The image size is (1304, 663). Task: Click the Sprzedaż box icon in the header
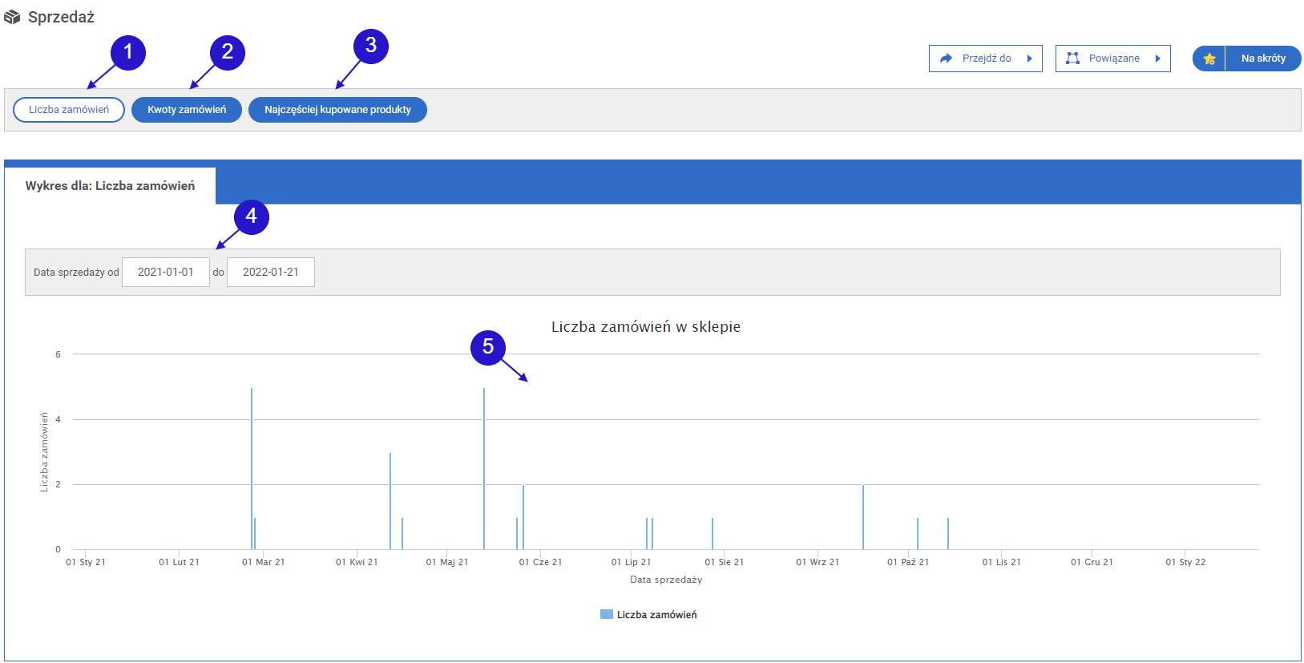pyautogui.click(x=12, y=17)
